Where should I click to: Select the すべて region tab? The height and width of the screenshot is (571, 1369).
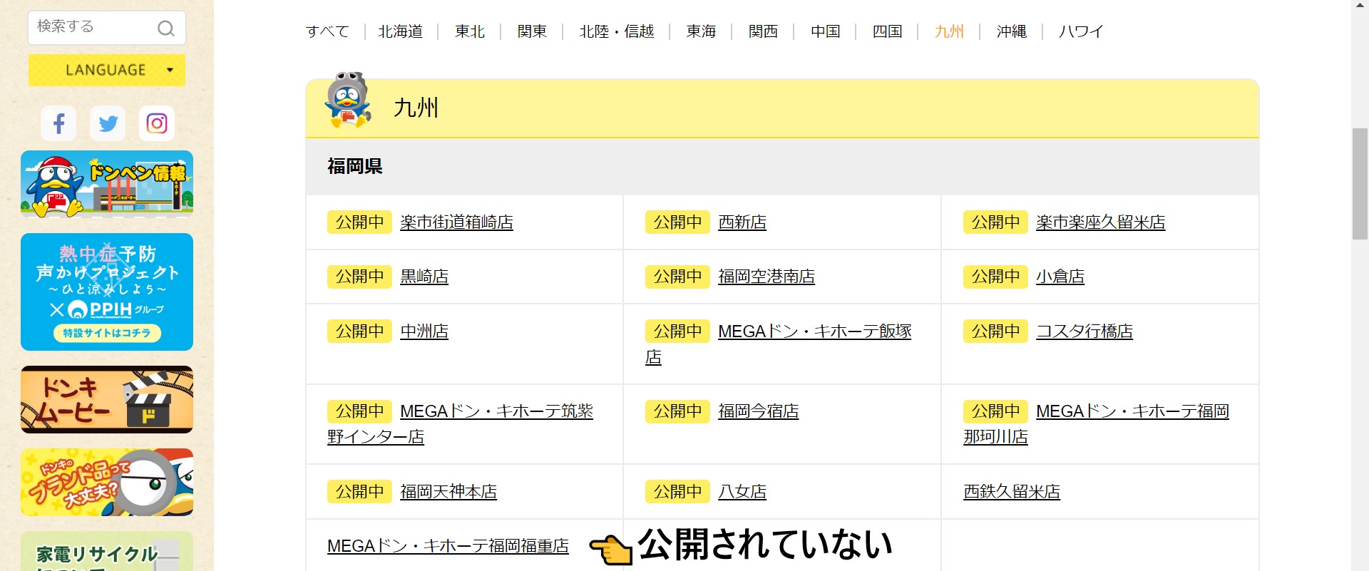[327, 31]
